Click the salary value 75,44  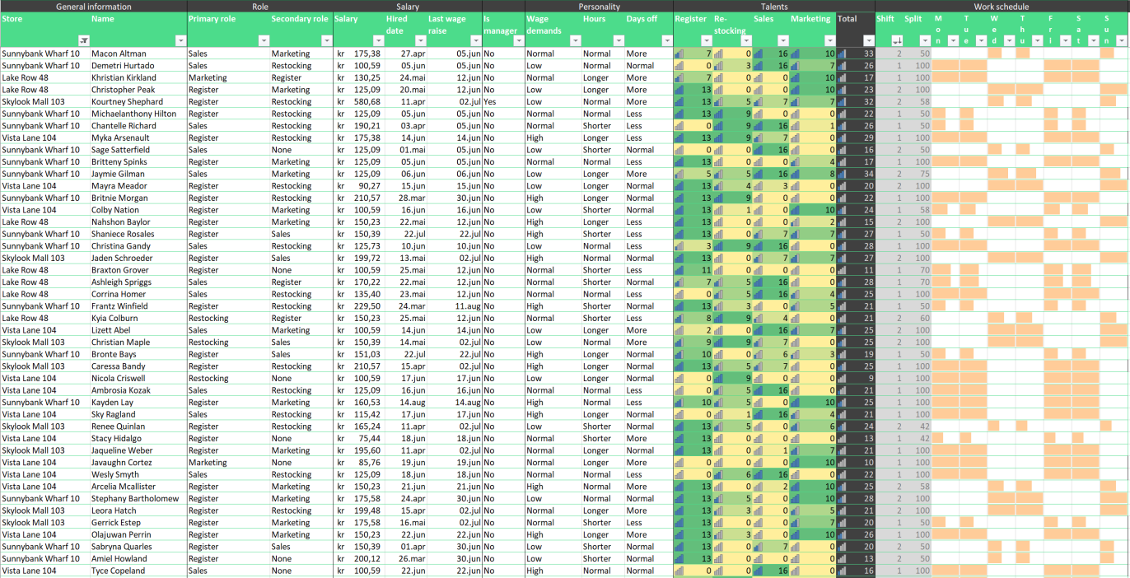tap(369, 438)
